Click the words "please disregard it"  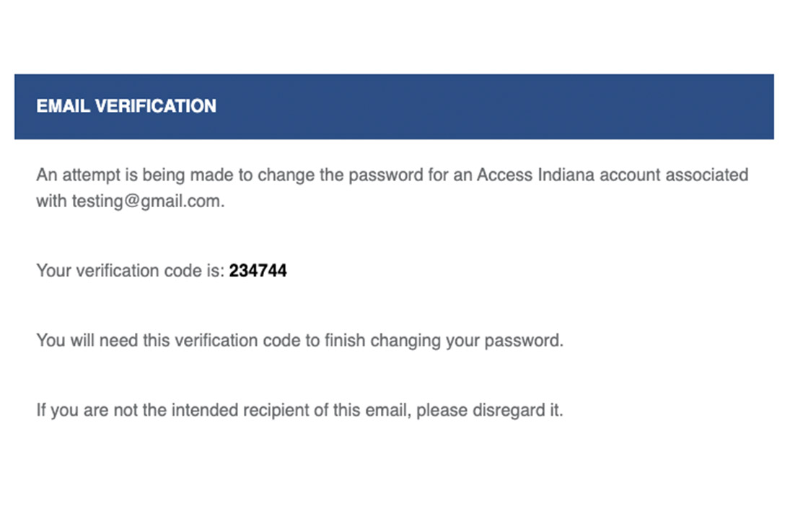pos(489,411)
